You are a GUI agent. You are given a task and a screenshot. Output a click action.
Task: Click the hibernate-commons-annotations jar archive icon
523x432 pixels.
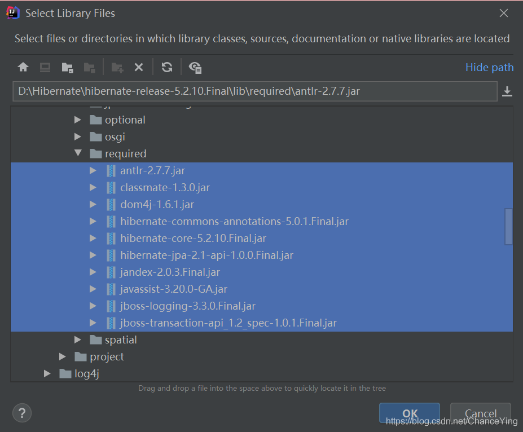pos(111,221)
